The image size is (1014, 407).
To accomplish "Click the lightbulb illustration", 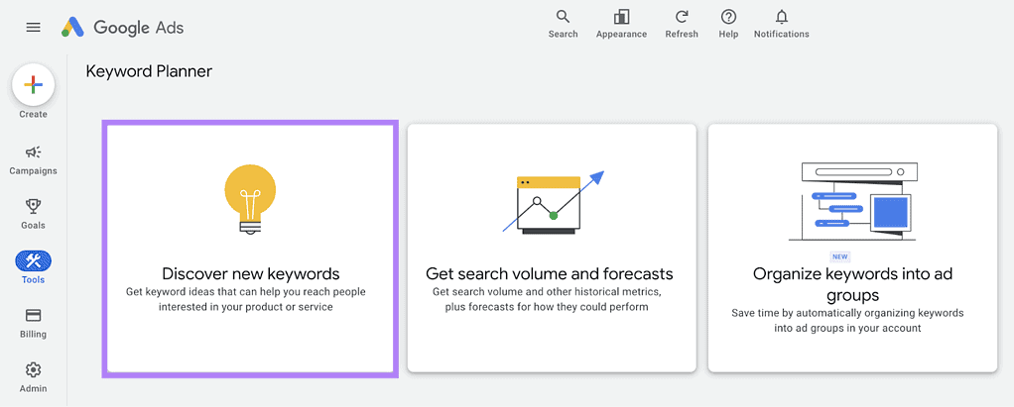I will click(250, 199).
